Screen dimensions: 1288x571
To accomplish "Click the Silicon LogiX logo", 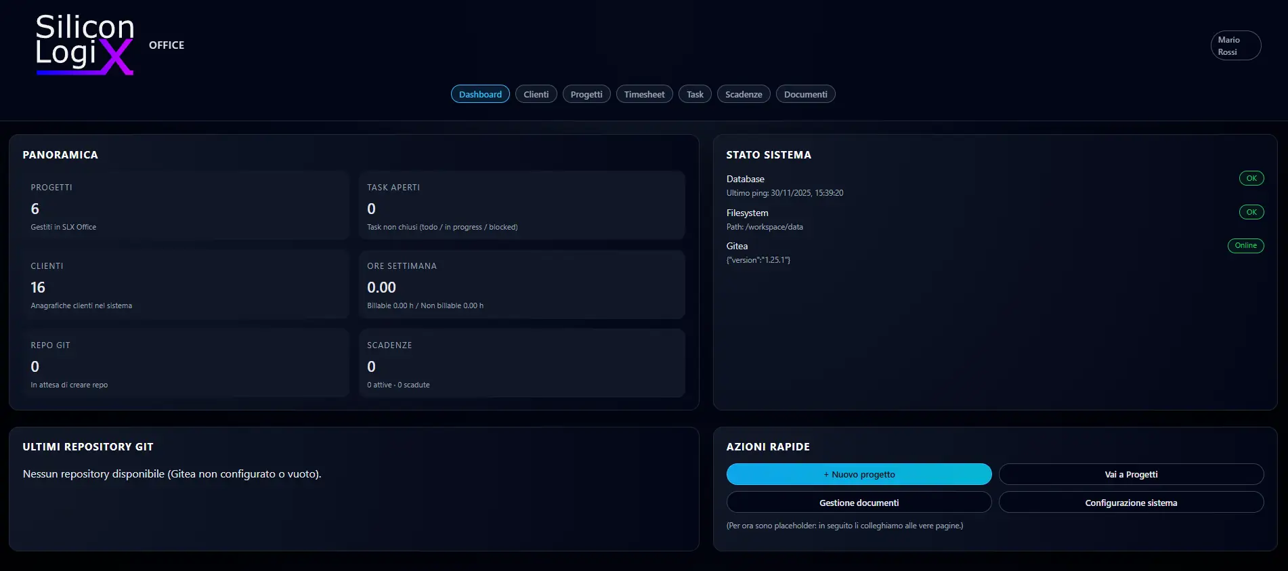I will [85, 45].
